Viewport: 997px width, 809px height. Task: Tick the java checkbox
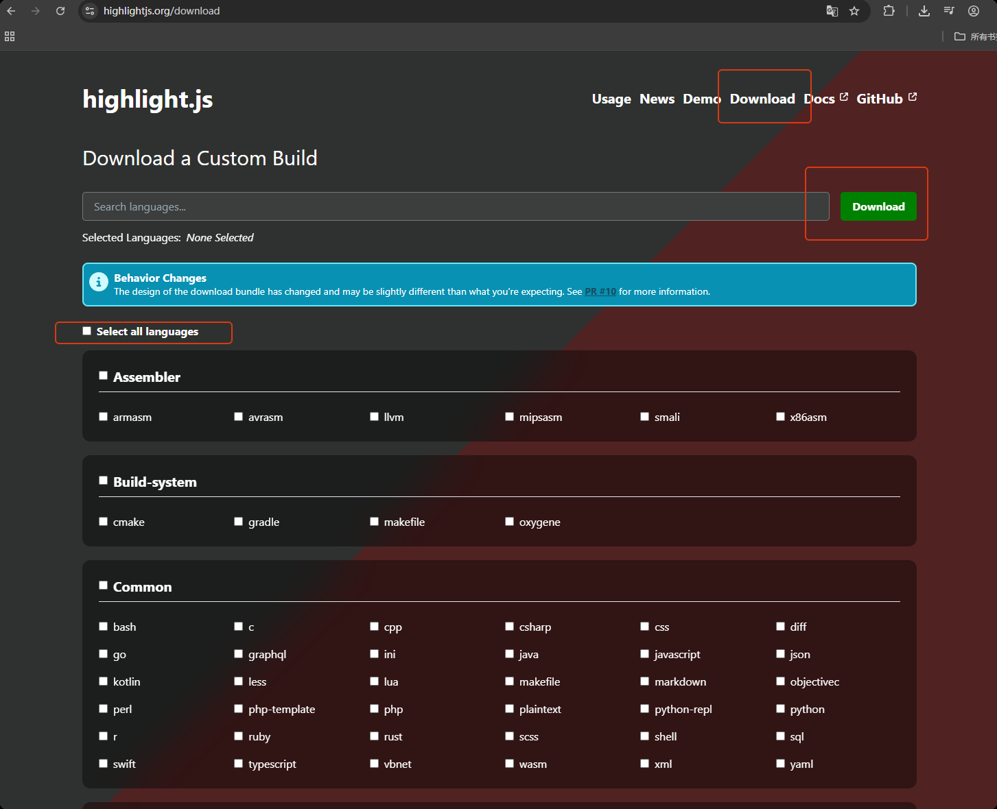coord(509,654)
